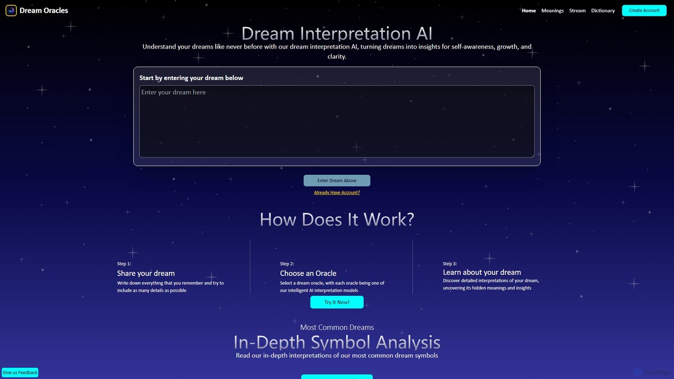Screen dimensions: 674x379
Task: Grab the dream text area resize handle
Action: point(532,155)
